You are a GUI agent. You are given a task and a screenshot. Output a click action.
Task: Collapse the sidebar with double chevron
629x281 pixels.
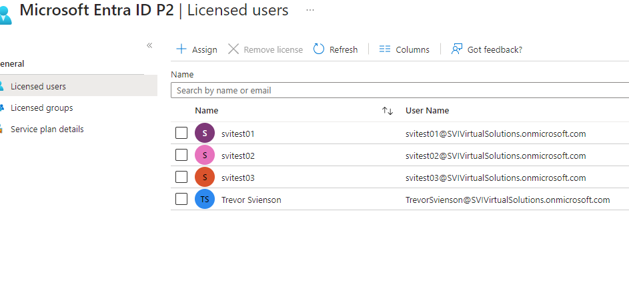click(x=149, y=45)
